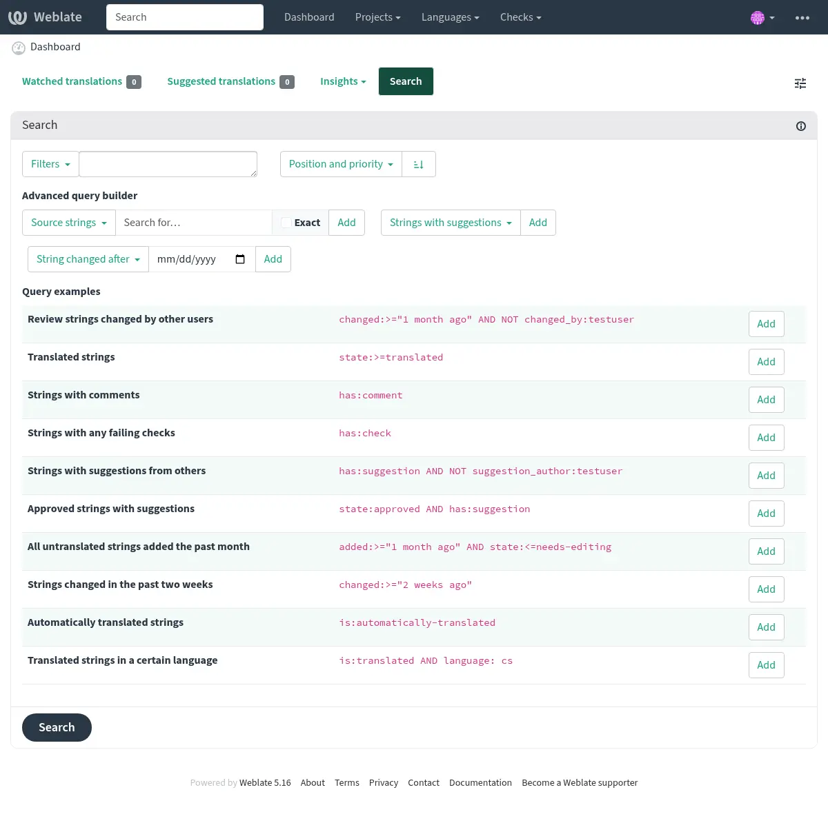Enable the Exact match checkbox
The height and width of the screenshot is (823, 828).
286,223
